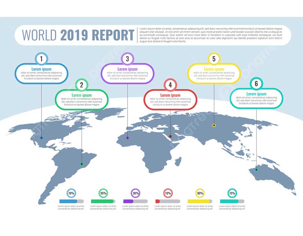303x236 pixels.
Task: Click the green progress bar under 95%
Action: tap(103, 201)
